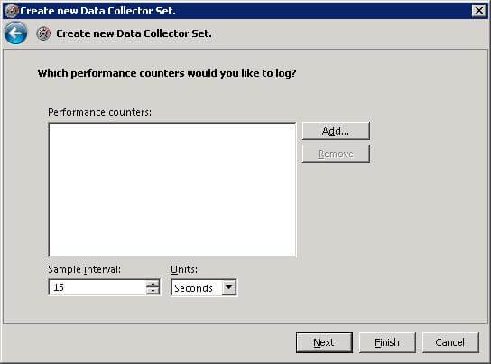Screen dimensions: 491x364
Task: Proceed with the Next button
Action: pos(324,342)
